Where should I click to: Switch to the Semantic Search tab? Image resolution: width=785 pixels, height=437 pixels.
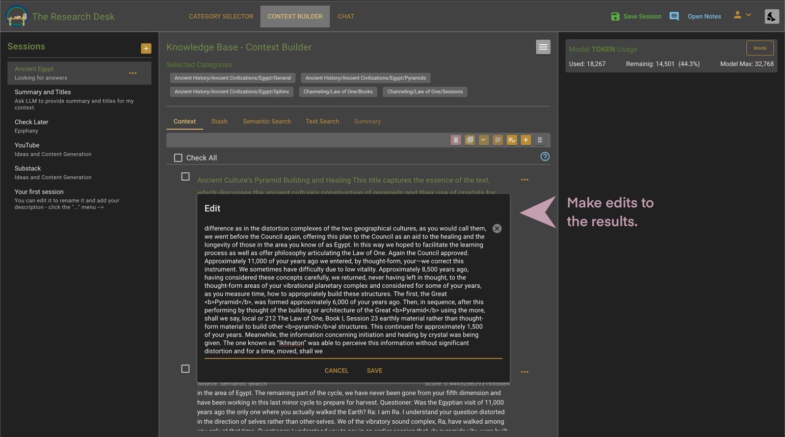(x=267, y=121)
